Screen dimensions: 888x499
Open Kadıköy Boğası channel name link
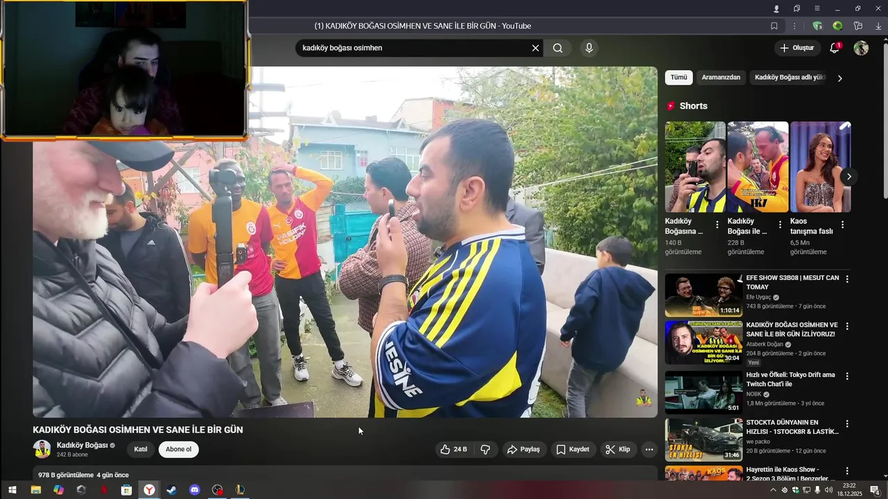click(82, 445)
